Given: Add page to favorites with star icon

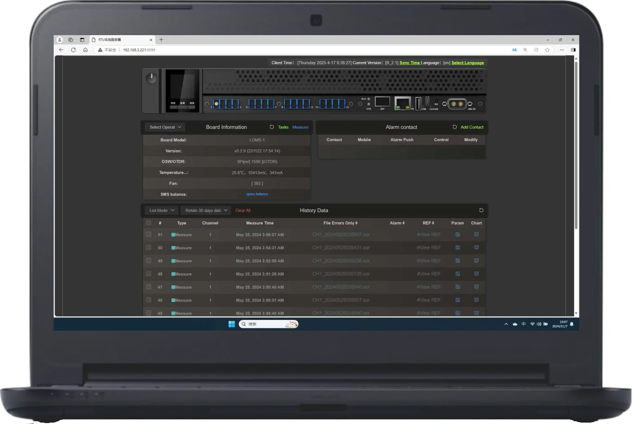Looking at the screenshot, I should pos(547,49).
